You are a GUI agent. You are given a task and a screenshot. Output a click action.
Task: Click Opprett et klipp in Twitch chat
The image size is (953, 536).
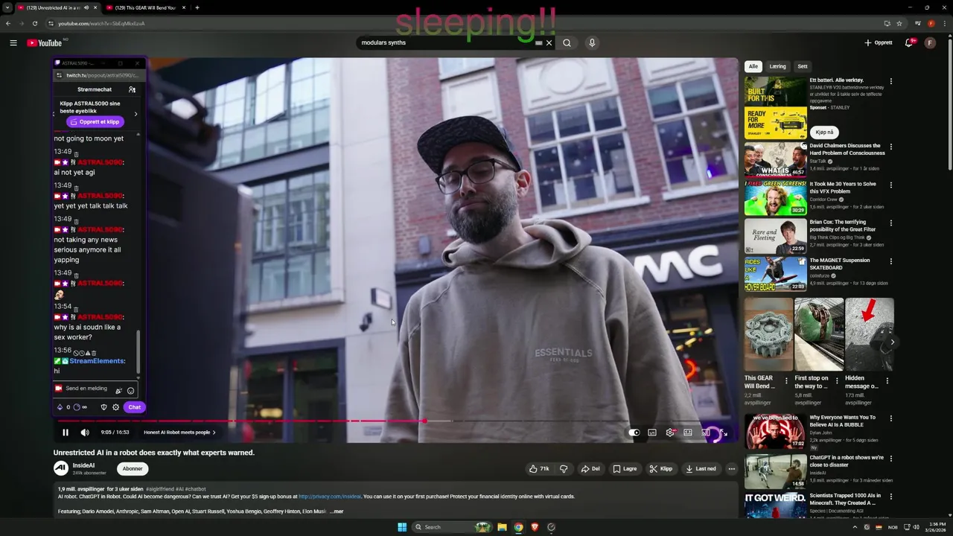tap(95, 121)
